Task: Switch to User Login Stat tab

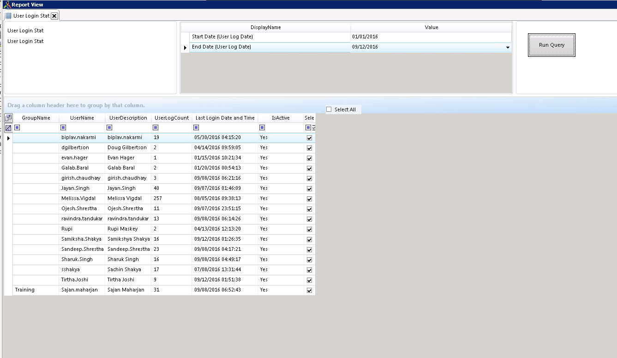Action: pos(31,16)
